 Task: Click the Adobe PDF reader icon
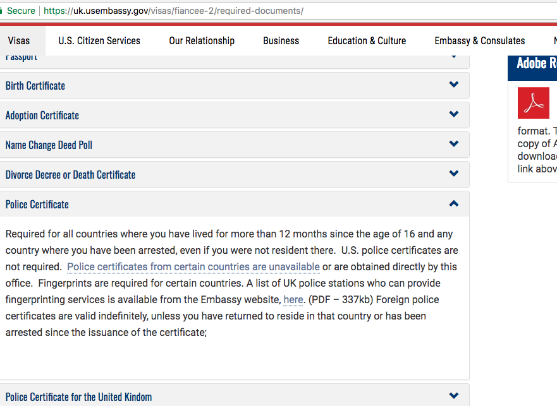click(x=533, y=103)
